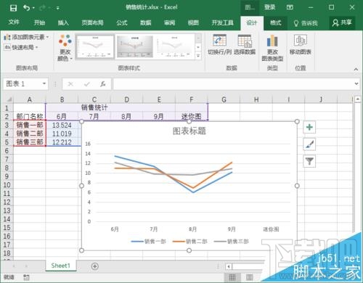Click the insert function fx icon
This screenshot has height=283, width=363.
tap(103, 84)
